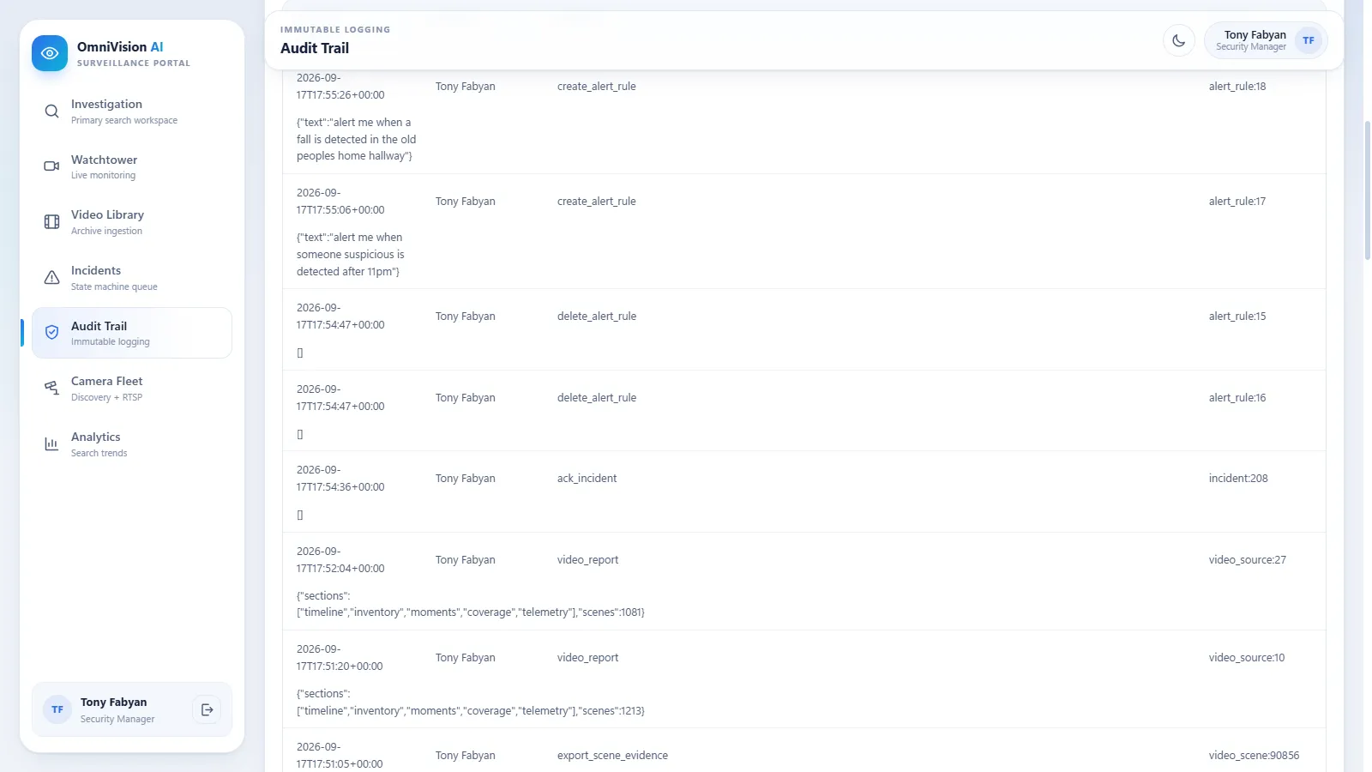The height and width of the screenshot is (772, 1372).
Task: Click delete_alert_rule action for alert_rule:16
Action: [597, 398]
